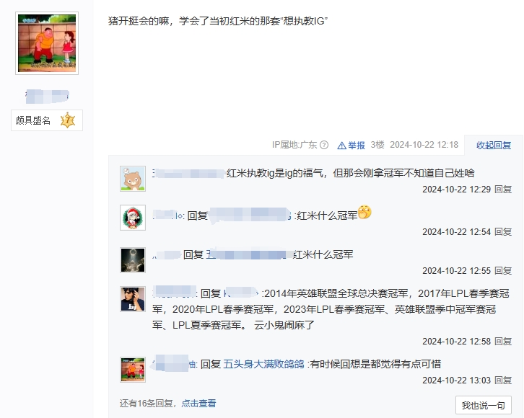This screenshot has height=418, width=524.
Task: Click the small cartoon avatar in last reply
Action: 133,369
